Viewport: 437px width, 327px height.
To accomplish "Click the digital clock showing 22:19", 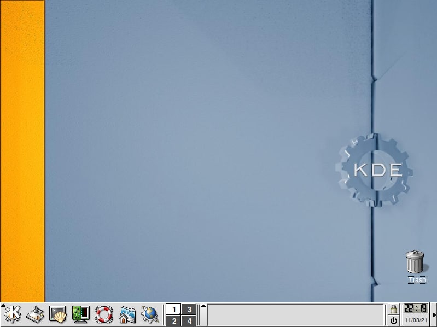I will coord(416,308).
